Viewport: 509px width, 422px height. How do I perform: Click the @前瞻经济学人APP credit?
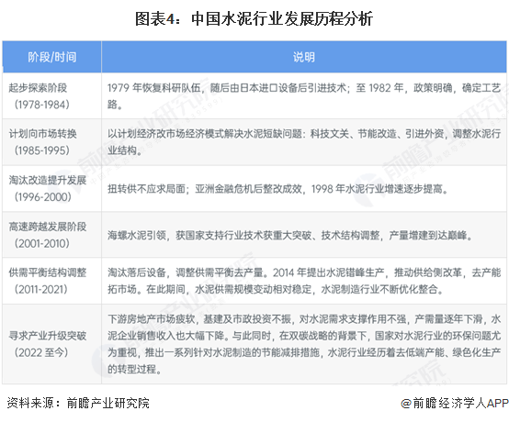point(454,403)
